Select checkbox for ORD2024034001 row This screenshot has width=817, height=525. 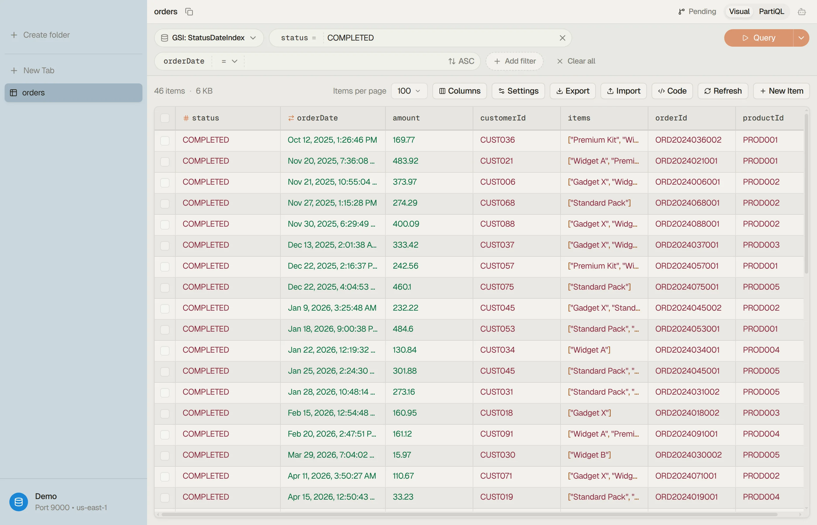(165, 351)
